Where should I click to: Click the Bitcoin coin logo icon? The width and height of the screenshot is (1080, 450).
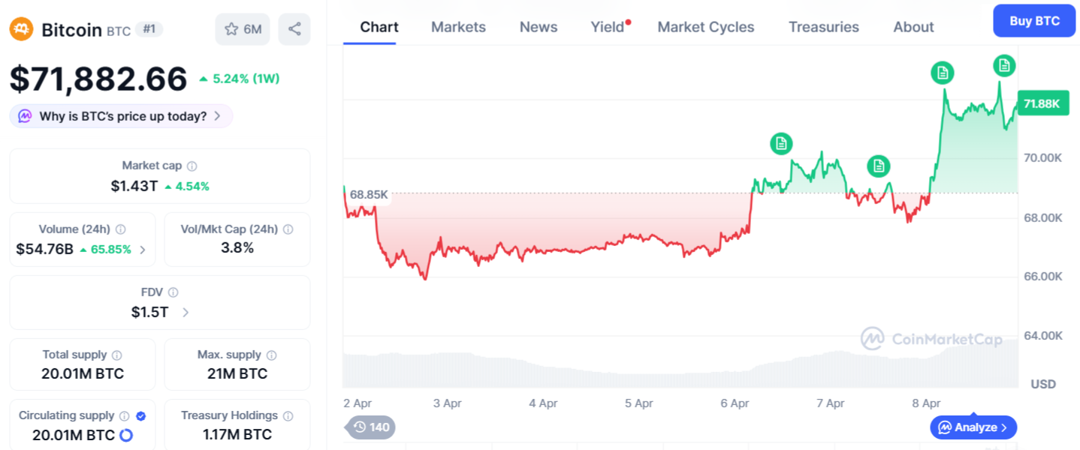click(20, 30)
